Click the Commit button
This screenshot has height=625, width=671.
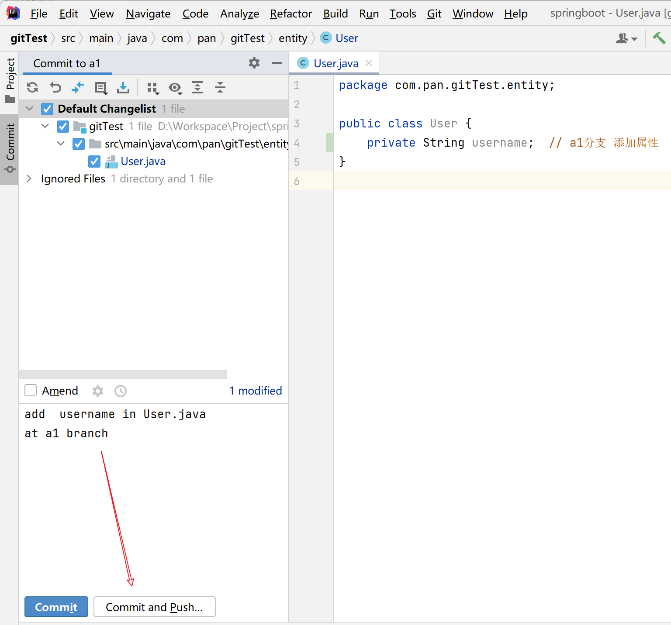[56, 607]
